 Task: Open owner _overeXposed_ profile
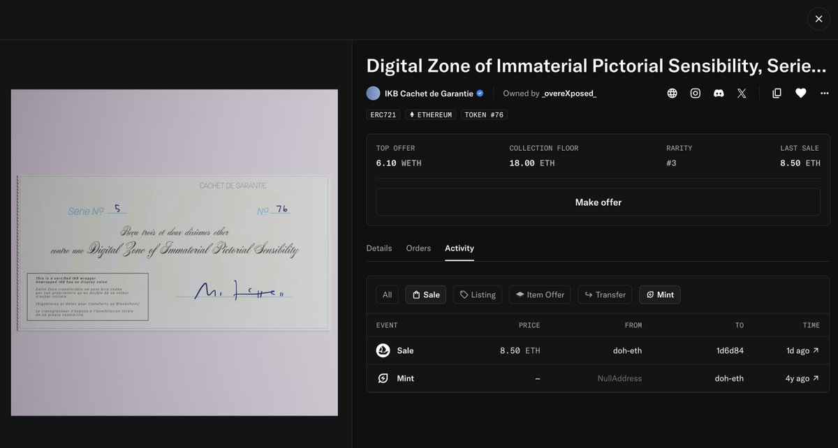point(569,93)
